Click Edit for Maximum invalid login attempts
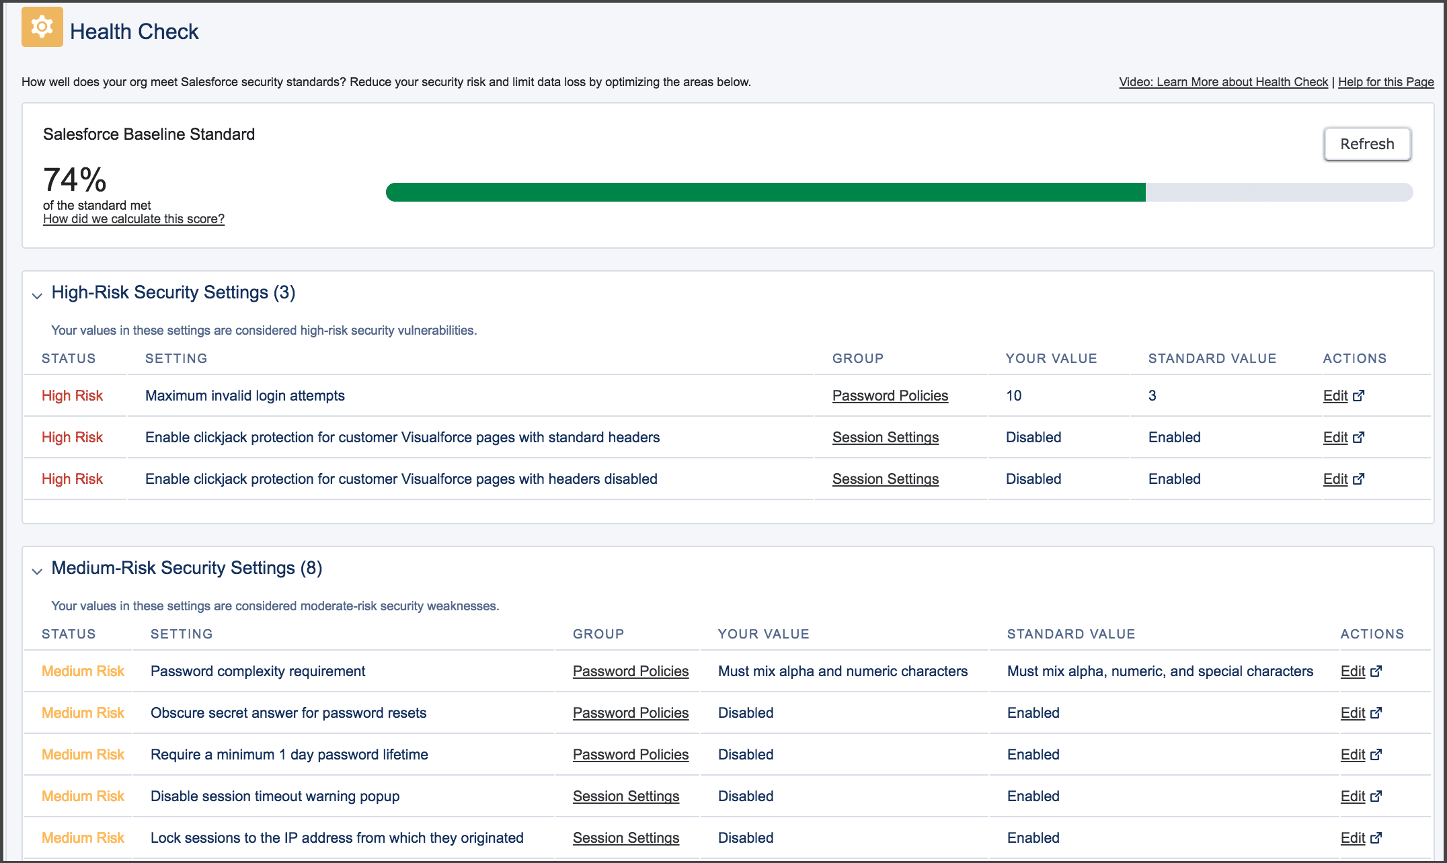 1335,396
